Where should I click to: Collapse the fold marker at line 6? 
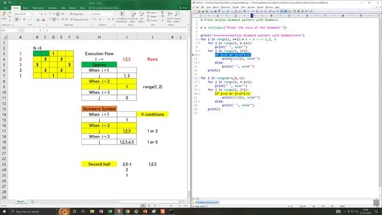(199, 39)
